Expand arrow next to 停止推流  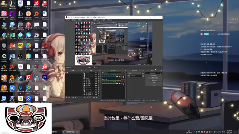click(x=160, y=73)
